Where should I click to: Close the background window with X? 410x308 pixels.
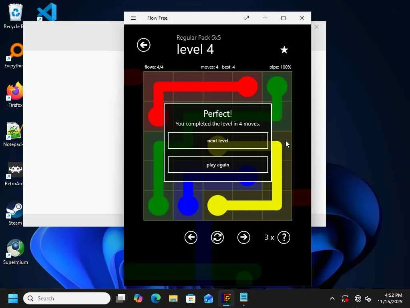click(x=317, y=27)
